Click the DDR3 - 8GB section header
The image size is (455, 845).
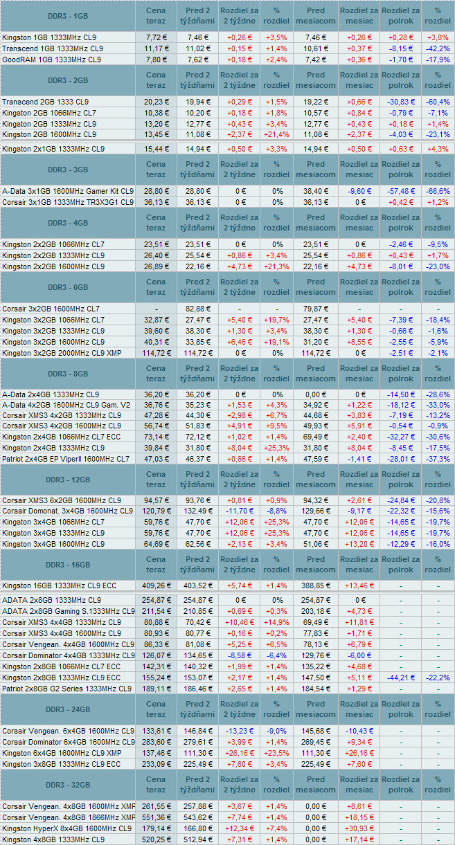tap(67, 374)
